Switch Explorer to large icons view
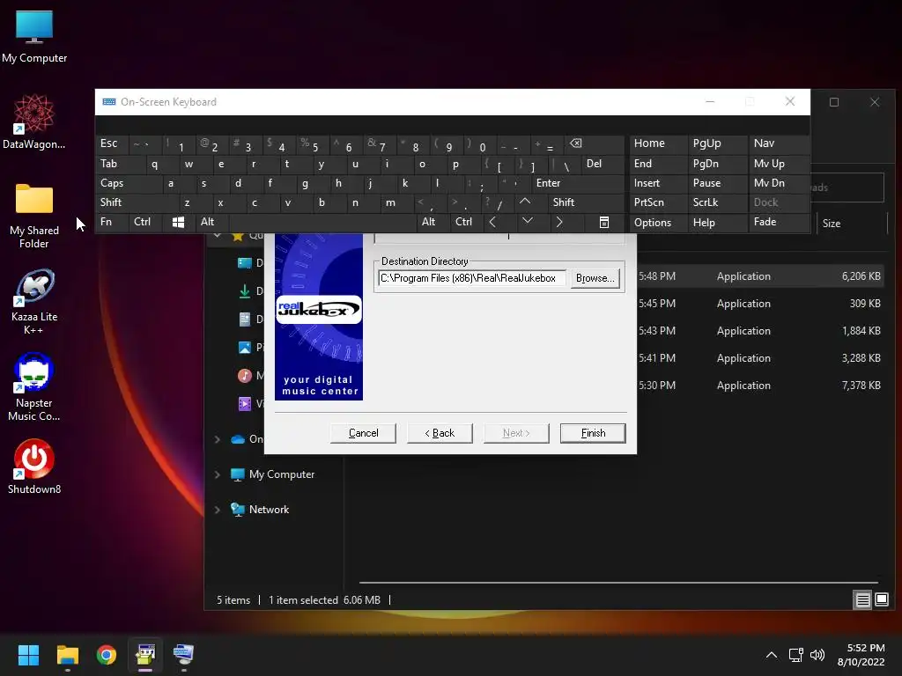The width and height of the screenshot is (902, 676). (881, 600)
